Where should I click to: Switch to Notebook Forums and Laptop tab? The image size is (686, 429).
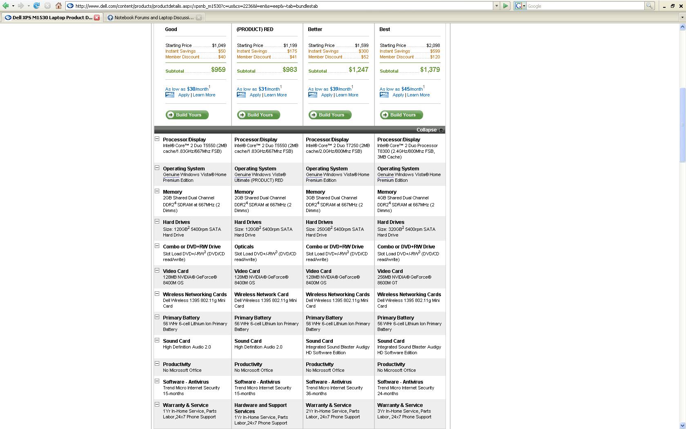point(154,18)
